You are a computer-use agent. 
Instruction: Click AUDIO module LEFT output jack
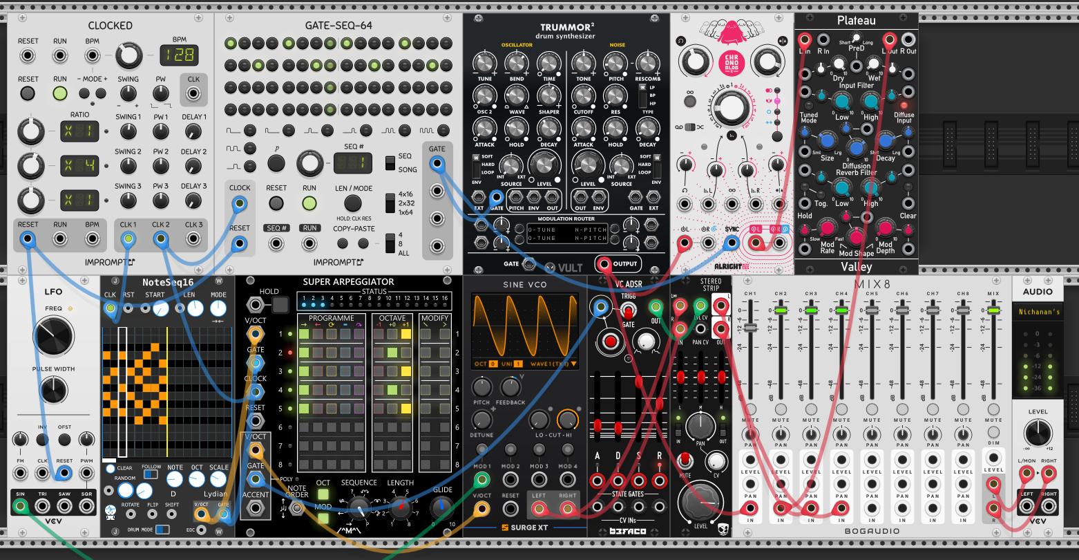coord(1027,507)
